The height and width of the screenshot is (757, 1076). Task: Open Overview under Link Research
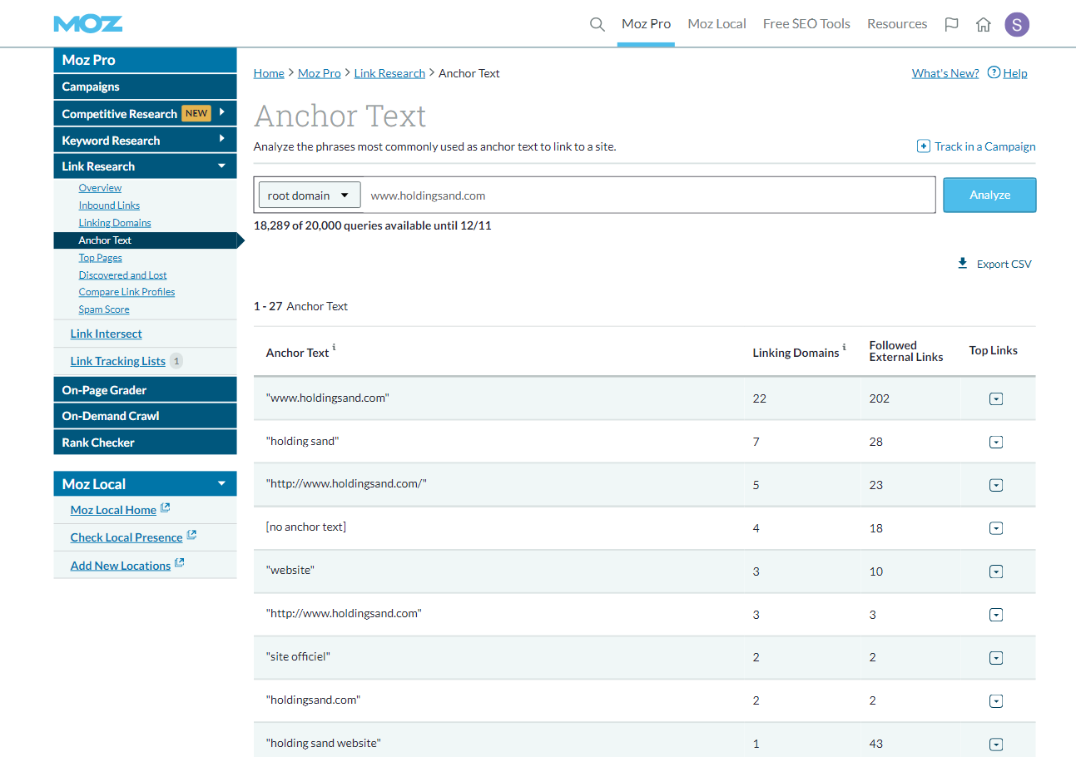pyautogui.click(x=100, y=188)
